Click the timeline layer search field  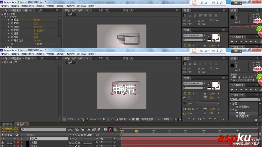pos(45,129)
